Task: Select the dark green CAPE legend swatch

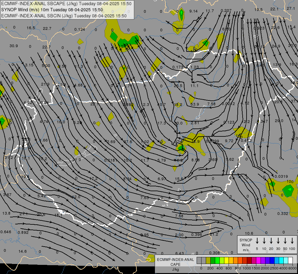Action: [213, 261]
